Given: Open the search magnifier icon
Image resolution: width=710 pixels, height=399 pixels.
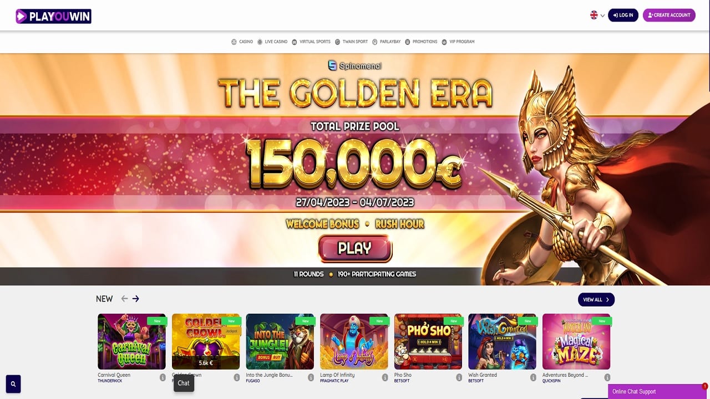Looking at the screenshot, I should pyautogui.click(x=13, y=383).
